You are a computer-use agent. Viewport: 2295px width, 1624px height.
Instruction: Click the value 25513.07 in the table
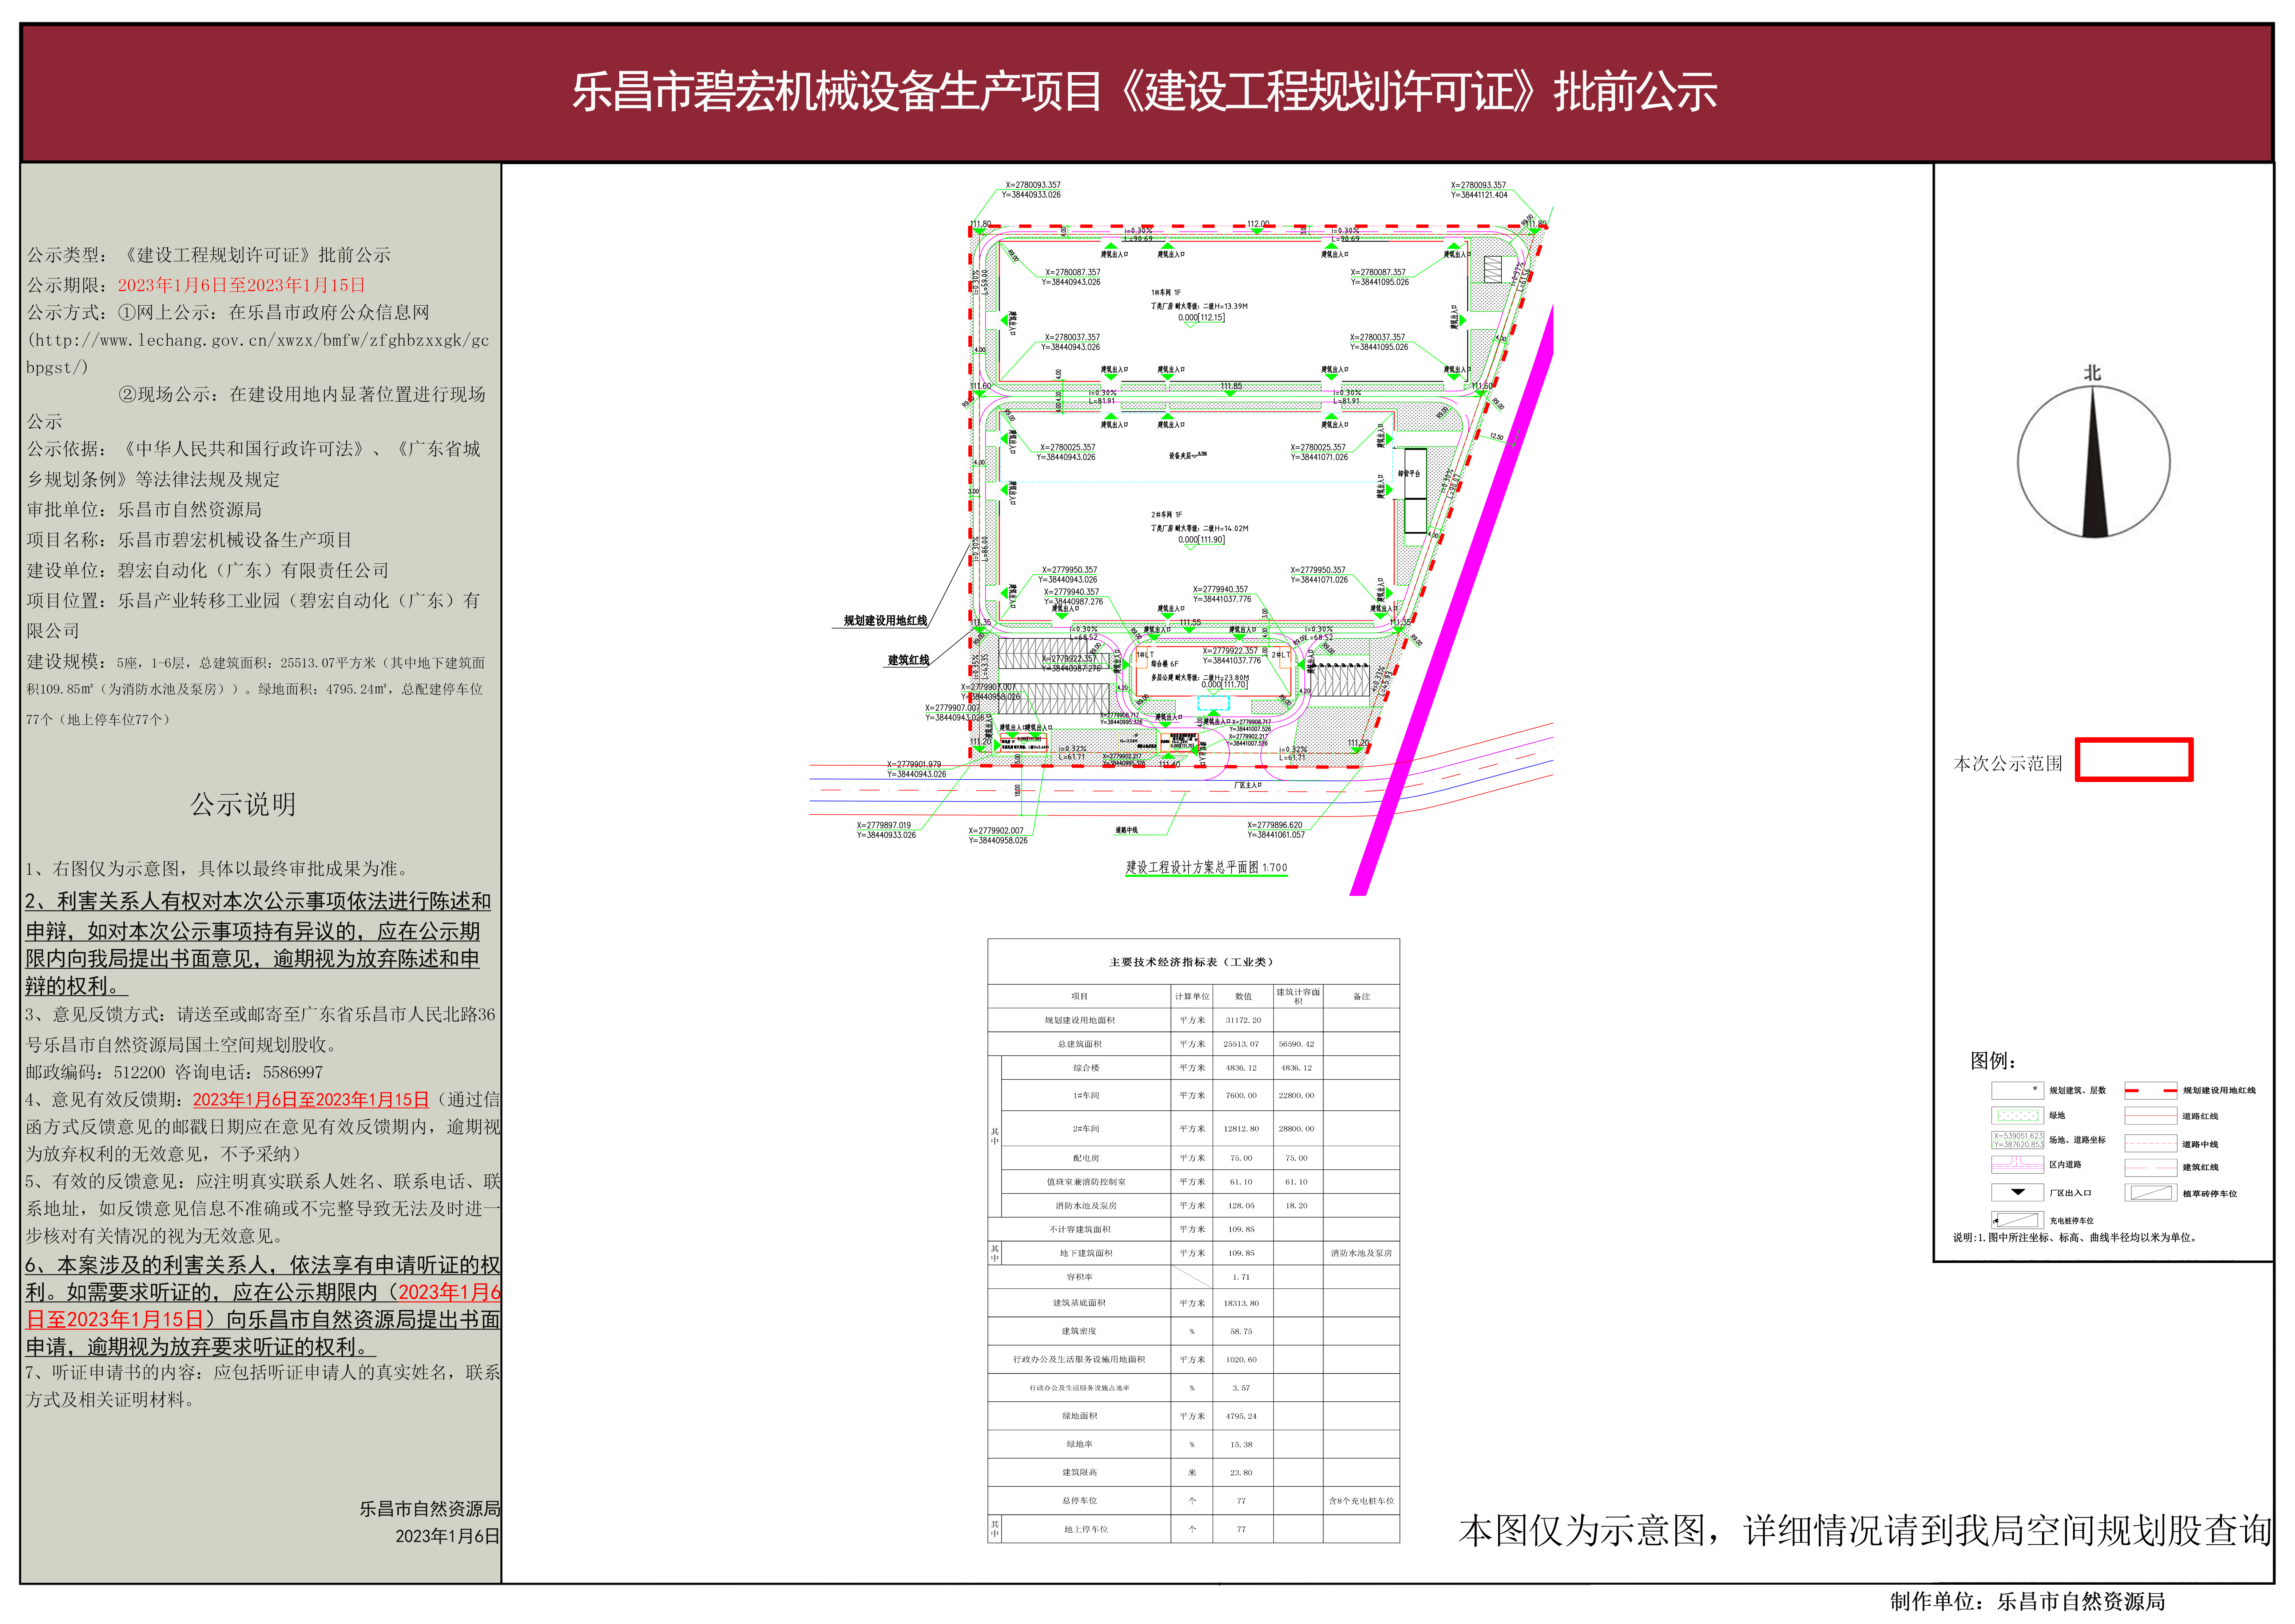1241,1044
